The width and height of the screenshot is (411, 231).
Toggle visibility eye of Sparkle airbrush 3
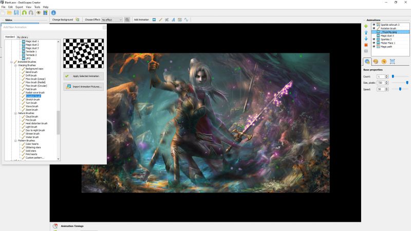(374, 25)
